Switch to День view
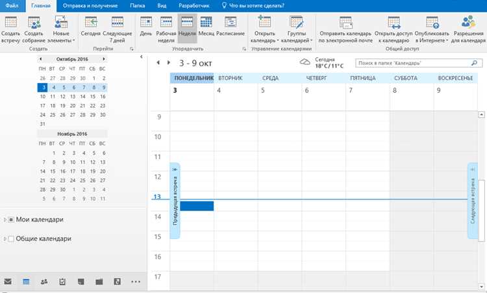Viewport: 487px width, 293px height. coord(145,26)
